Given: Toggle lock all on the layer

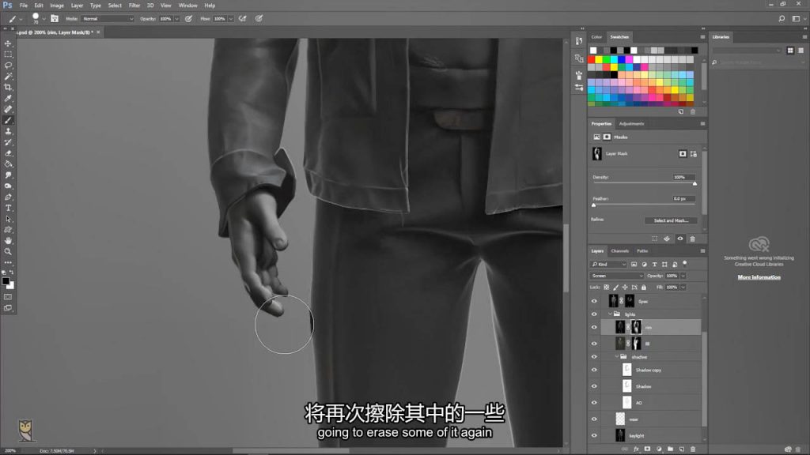Looking at the screenshot, I should point(644,288).
